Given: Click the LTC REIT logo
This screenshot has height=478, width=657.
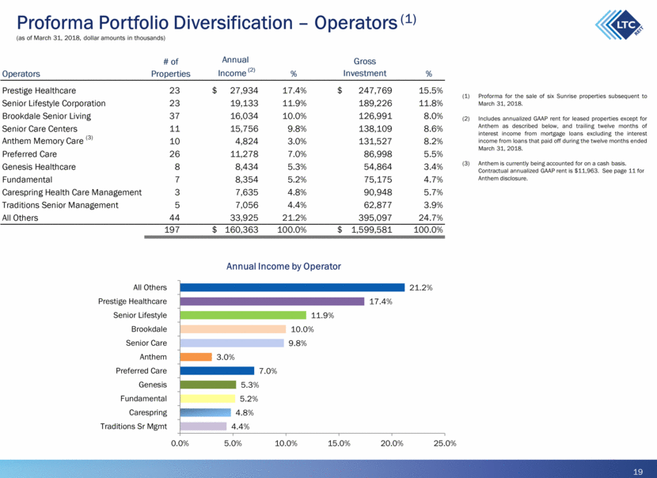Looking at the screenshot, I should [x=619, y=25].
